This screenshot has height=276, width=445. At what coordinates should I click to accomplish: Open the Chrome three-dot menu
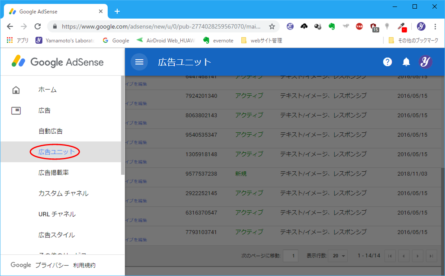(x=435, y=26)
